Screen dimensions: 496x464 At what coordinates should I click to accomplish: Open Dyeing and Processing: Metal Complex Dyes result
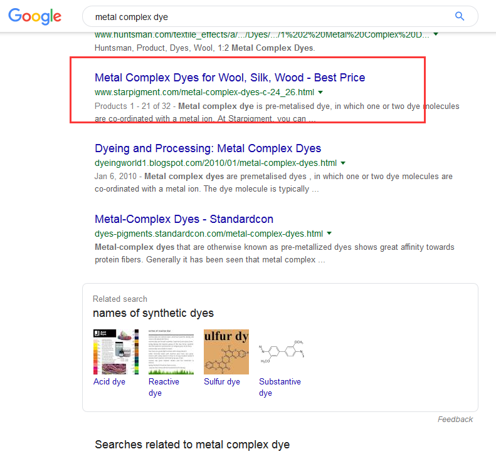coord(208,148)
